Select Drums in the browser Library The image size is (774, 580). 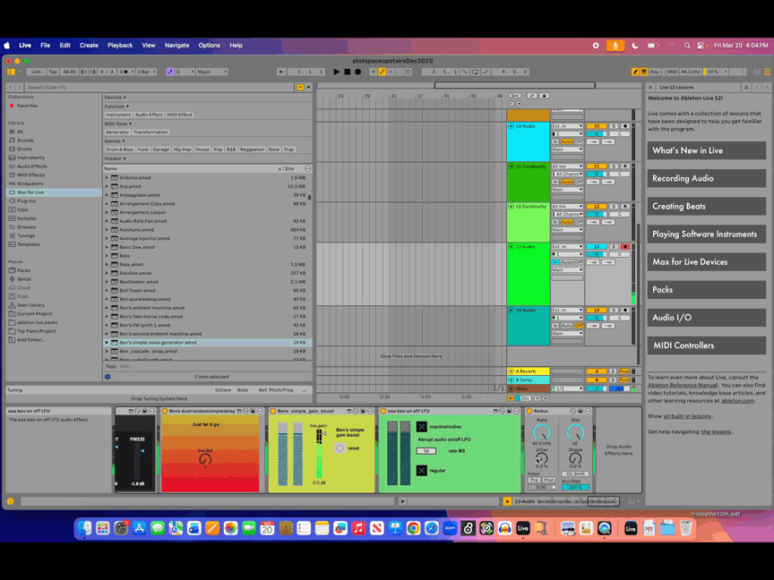24,149
